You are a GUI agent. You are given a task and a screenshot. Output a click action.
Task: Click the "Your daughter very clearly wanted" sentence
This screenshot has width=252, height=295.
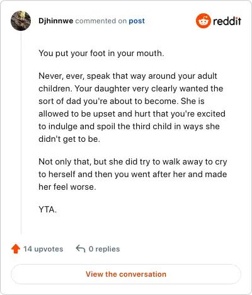point(131,95)
